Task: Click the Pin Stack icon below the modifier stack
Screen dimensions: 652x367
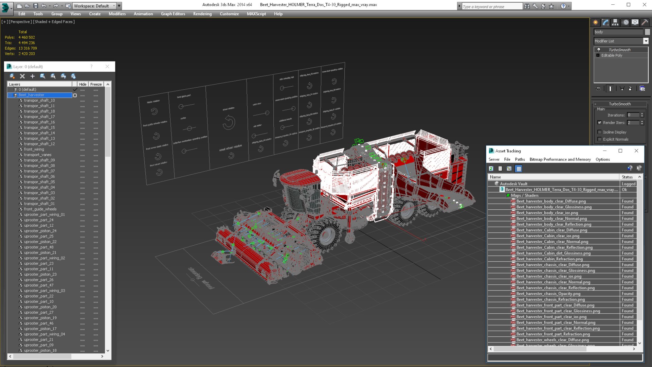Action: (598, 89)
